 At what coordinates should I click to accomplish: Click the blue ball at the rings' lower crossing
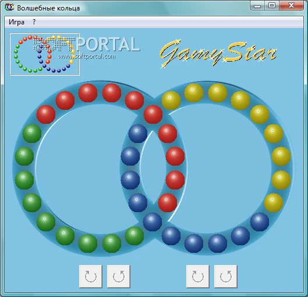coord(153,222)
